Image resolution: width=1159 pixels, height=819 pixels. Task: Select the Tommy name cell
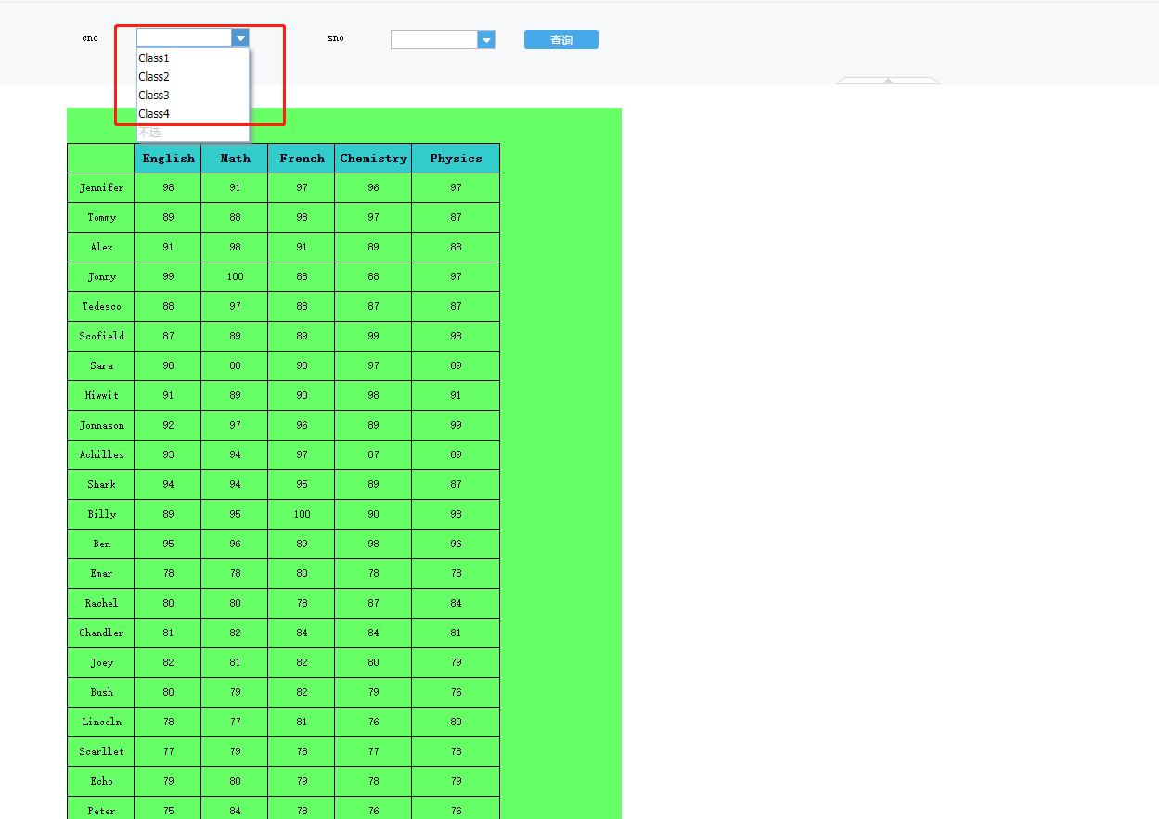coord(101,217)
